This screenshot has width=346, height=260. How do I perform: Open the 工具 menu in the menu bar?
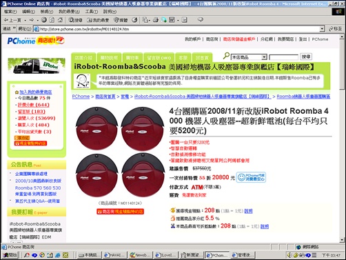pos(92,12)
